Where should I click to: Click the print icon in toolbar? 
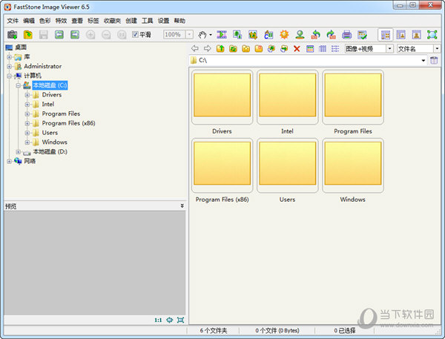347,35
